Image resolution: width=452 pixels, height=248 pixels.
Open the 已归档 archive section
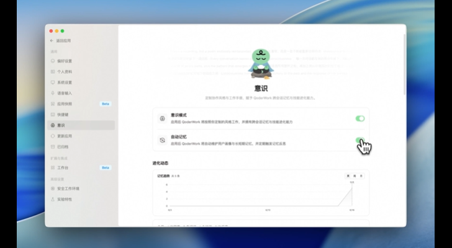point(81,147)
